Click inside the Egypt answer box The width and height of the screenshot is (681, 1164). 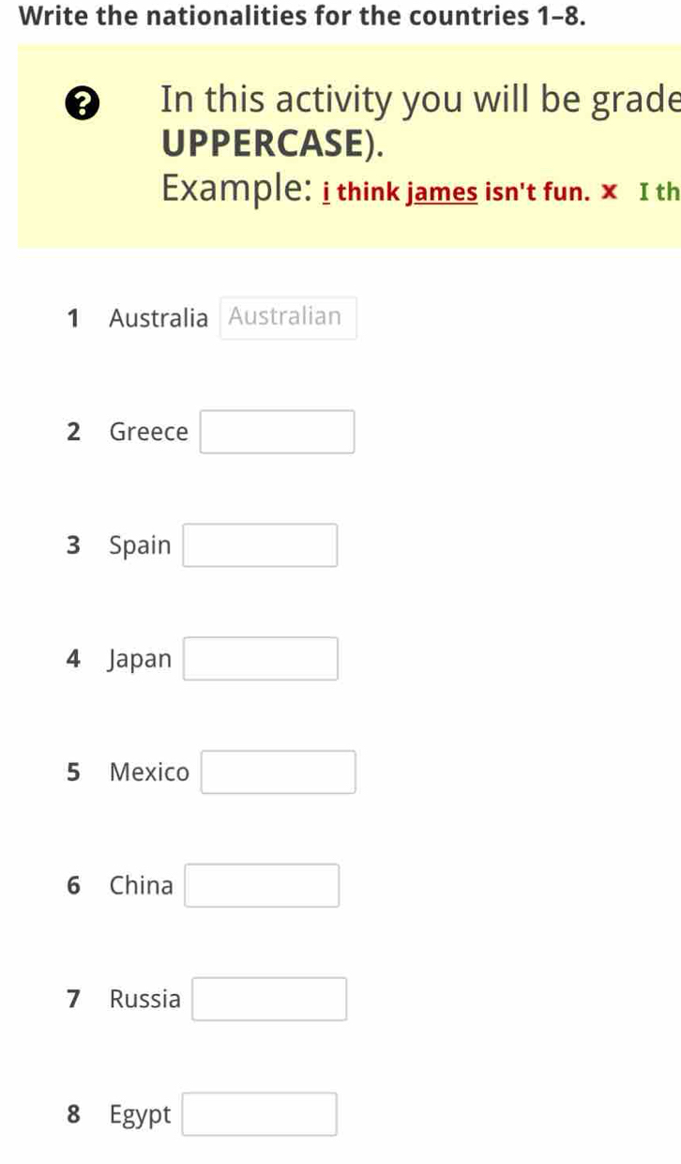click(260, 1113)
